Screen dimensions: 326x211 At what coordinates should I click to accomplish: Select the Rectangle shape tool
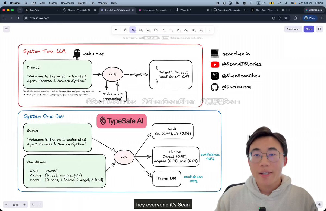140,30
